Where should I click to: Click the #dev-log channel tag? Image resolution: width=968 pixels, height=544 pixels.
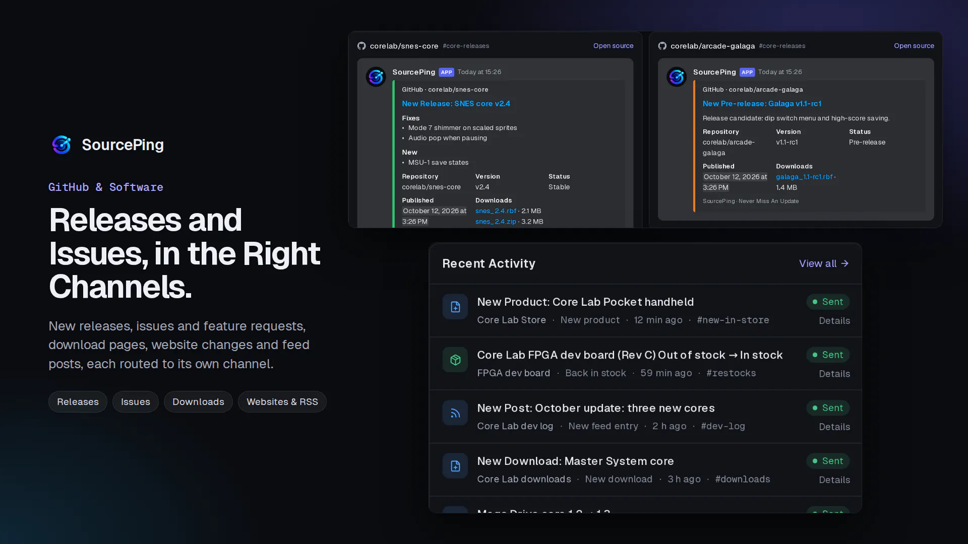[723, 426]
